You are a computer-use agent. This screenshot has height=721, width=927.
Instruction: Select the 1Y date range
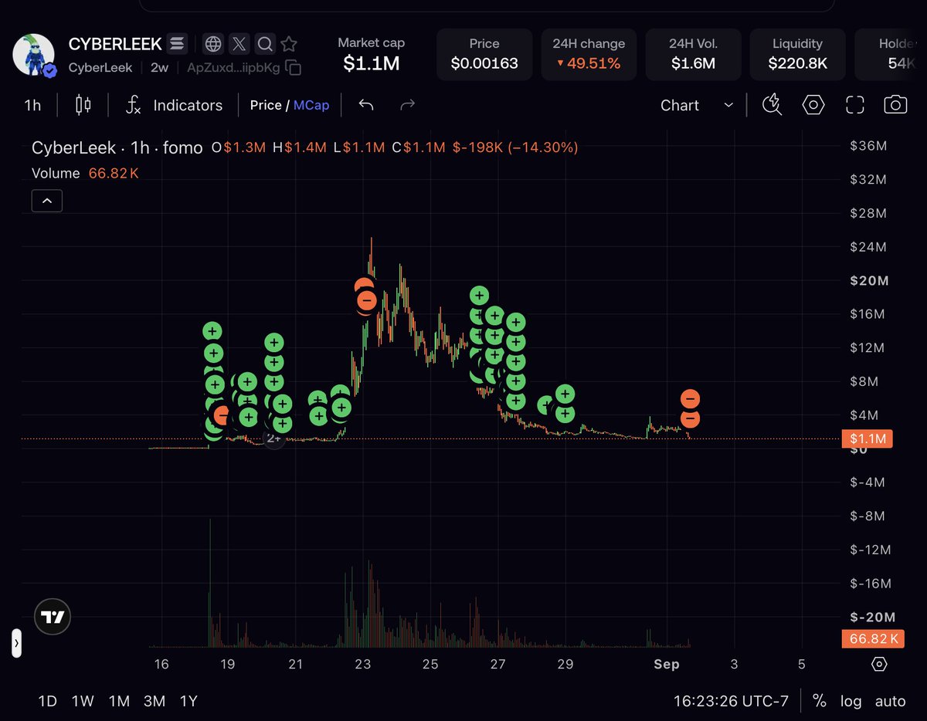(x=188, y=701)
